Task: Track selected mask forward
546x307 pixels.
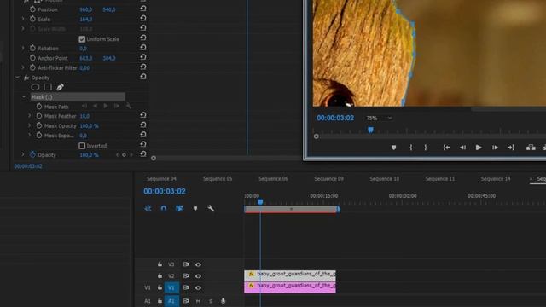Action: click(x=106, y=106)
